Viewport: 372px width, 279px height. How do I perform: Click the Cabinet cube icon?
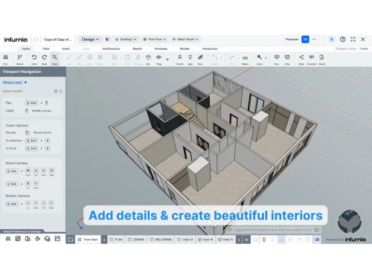(148, 57)
